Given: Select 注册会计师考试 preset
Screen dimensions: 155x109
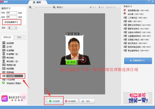Looking at the screenshot, I should 137,32.
